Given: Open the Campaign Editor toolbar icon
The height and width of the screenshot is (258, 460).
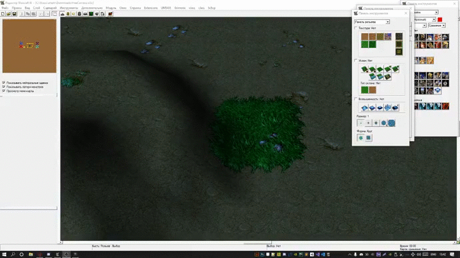Looking at the screenshot, I should (x=85, y=14).
